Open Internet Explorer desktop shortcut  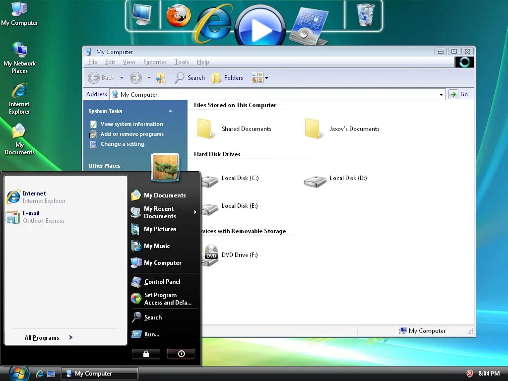click(19, 99)
